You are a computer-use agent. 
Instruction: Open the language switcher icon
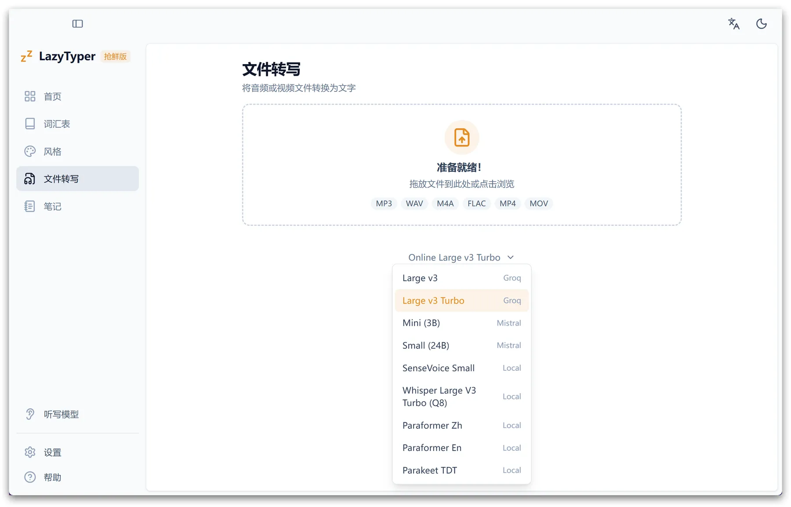pos(733,24)
